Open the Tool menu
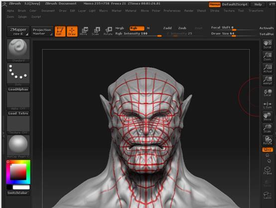 coord(241,11)
